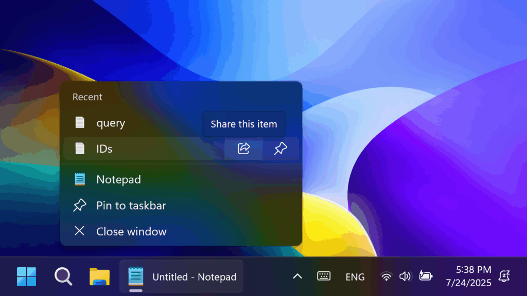
Task: Click the battery status icon
Action: 426,276
